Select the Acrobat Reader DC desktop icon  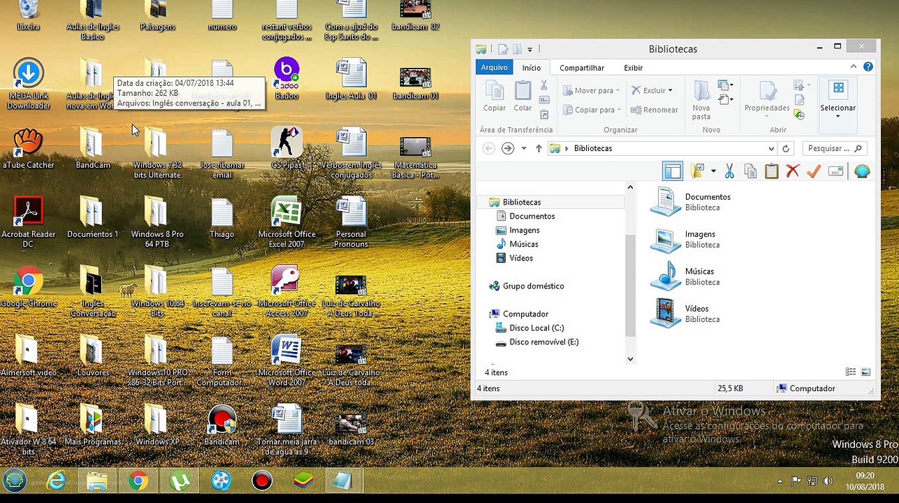click(x=29, y=222)
